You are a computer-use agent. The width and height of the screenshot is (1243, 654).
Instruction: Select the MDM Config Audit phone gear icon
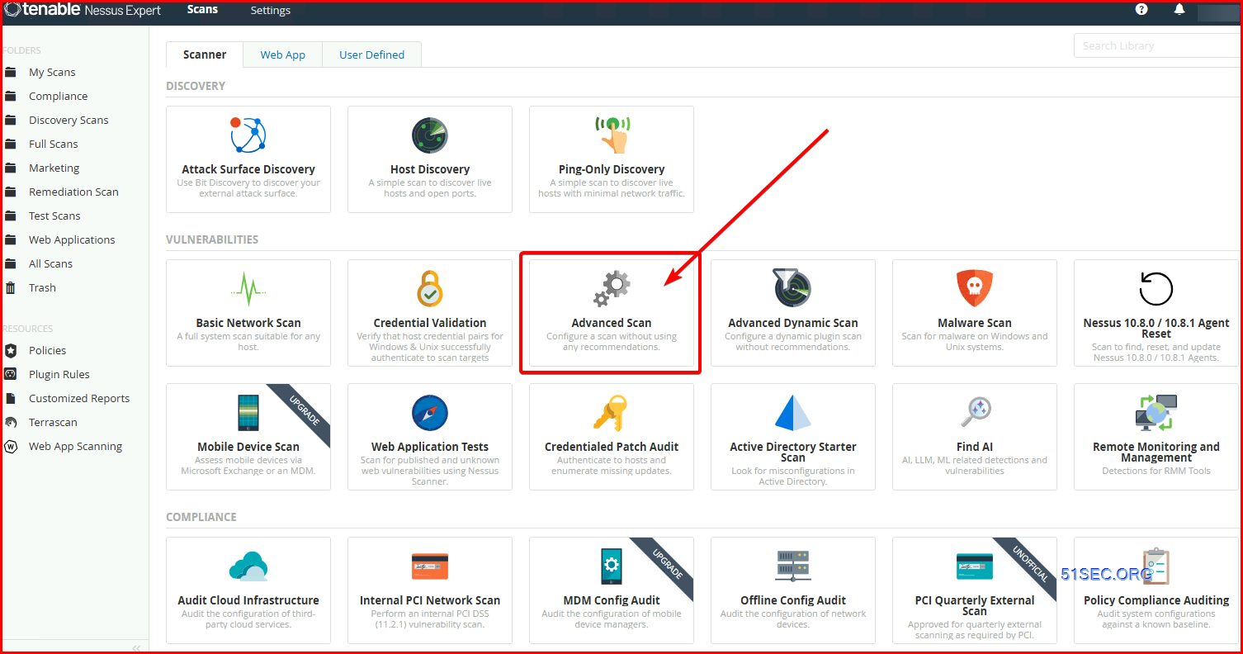pyautogui.click(x=612, y=566)
